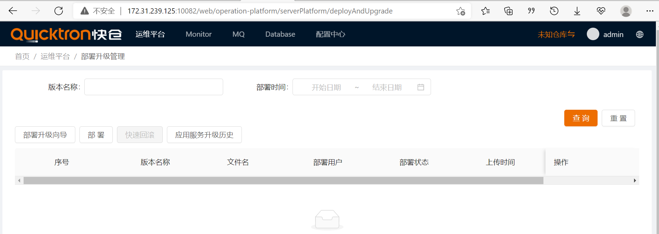This screenshot has width=659, height=234.
Task: Click the 操作 column header
Action: [561, 162]
